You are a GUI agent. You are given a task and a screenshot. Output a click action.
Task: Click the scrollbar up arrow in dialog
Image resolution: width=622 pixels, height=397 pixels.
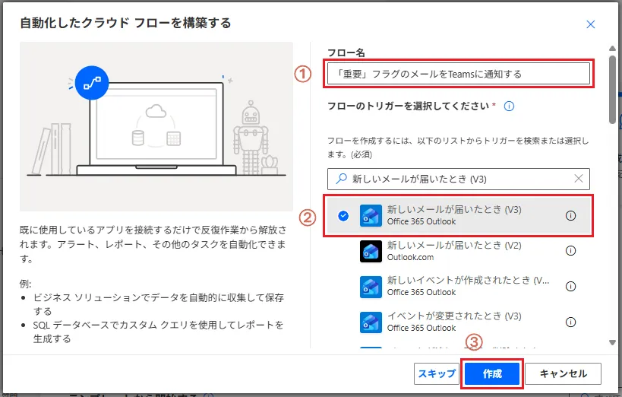tap(612, 49)
